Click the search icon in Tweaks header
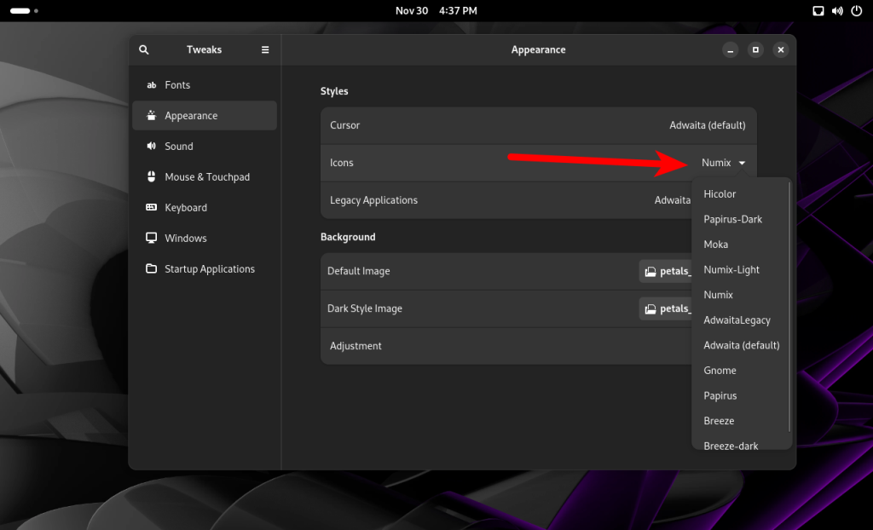 [x=144, y=50]
